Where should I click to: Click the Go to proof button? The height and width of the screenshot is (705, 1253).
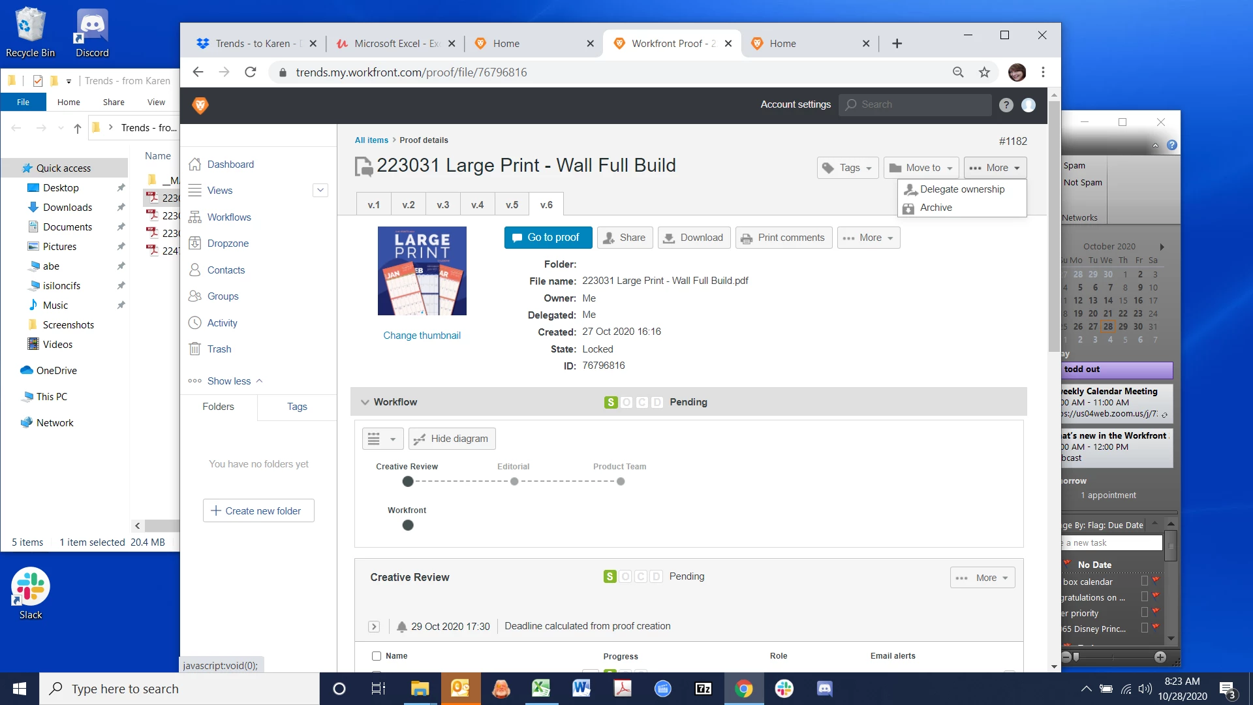click(548, 238)
